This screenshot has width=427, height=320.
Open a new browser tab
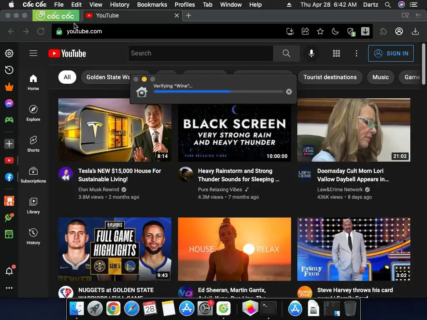pos(188,15)
